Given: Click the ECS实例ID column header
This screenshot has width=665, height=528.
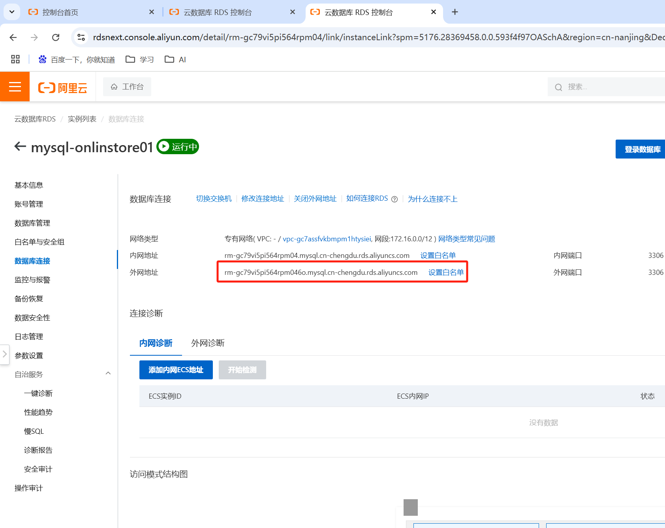Looking at the screenshot, I should [165, 396].
